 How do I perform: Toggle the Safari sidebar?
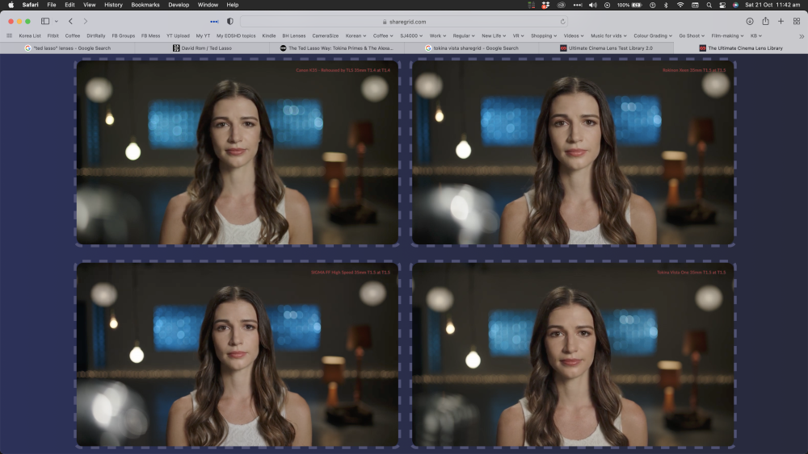coord(45,21)
